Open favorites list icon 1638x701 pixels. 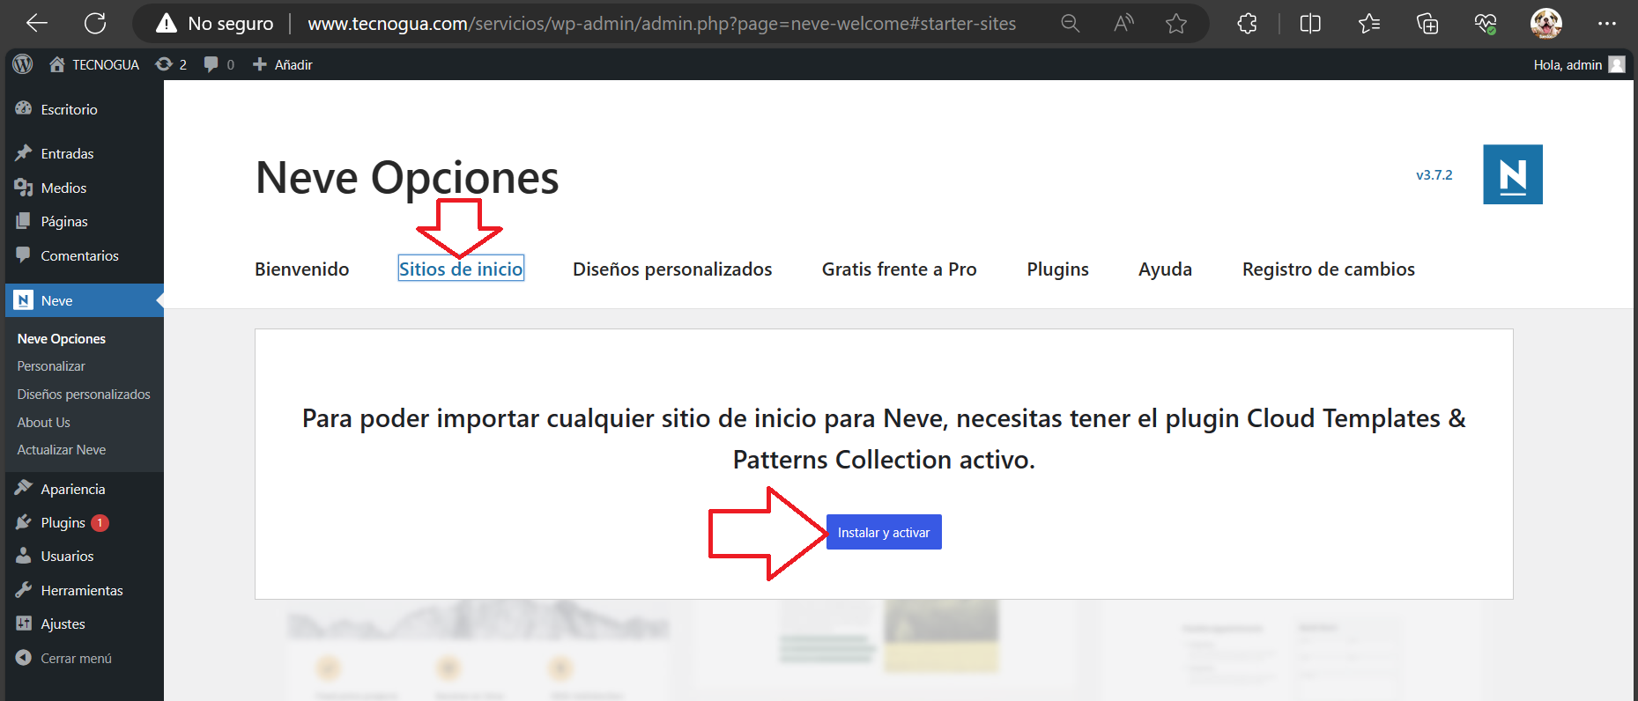click(1369, 24)
